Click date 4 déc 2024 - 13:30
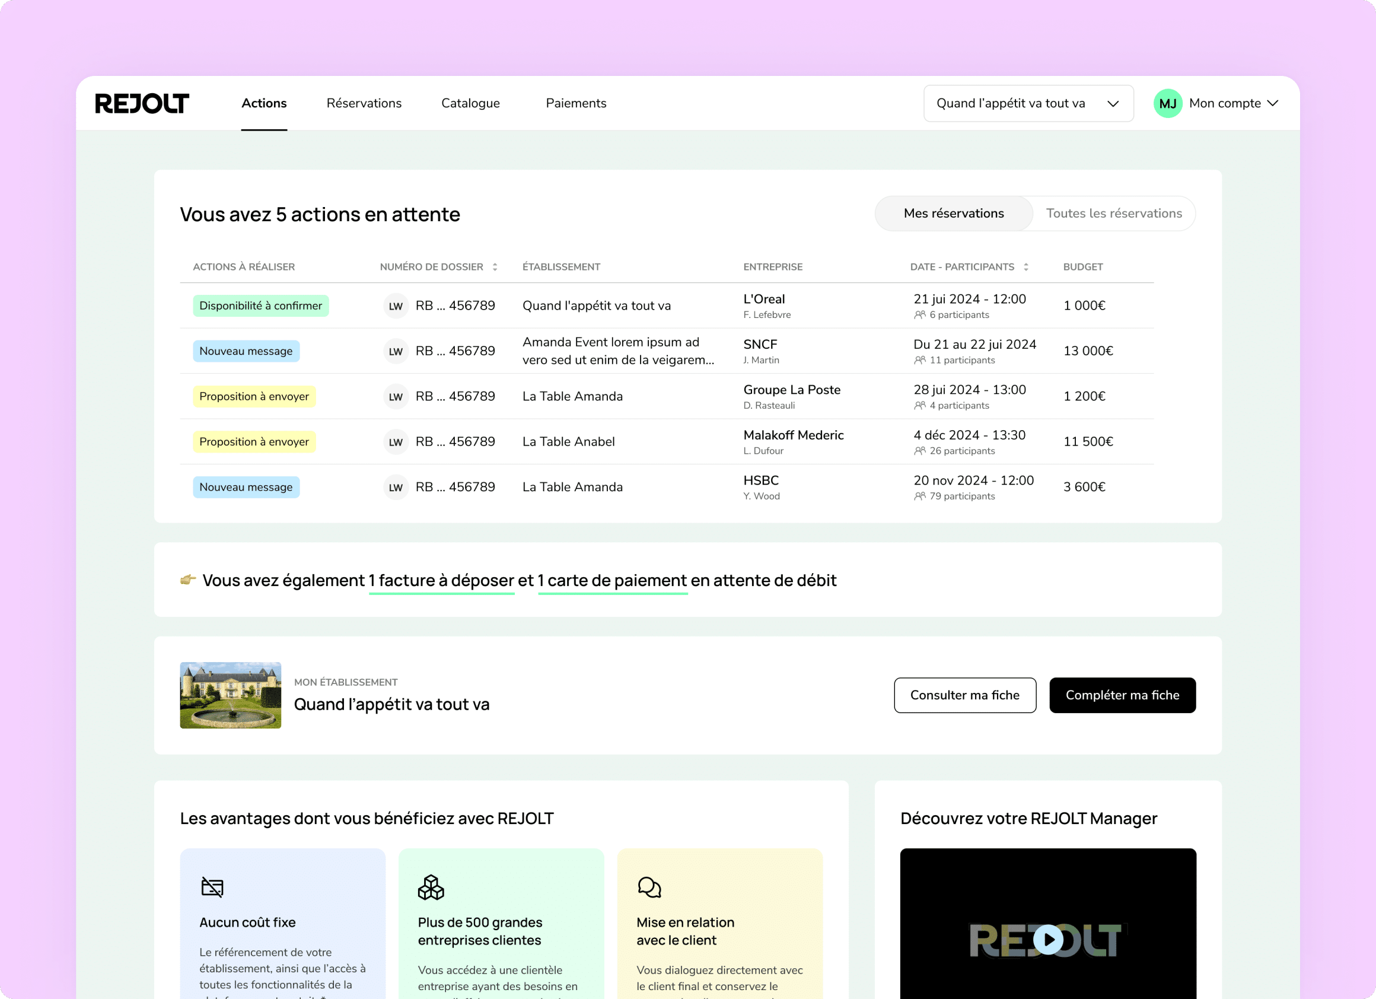The width and height of the screenshot is (1376, 999). 970,435
